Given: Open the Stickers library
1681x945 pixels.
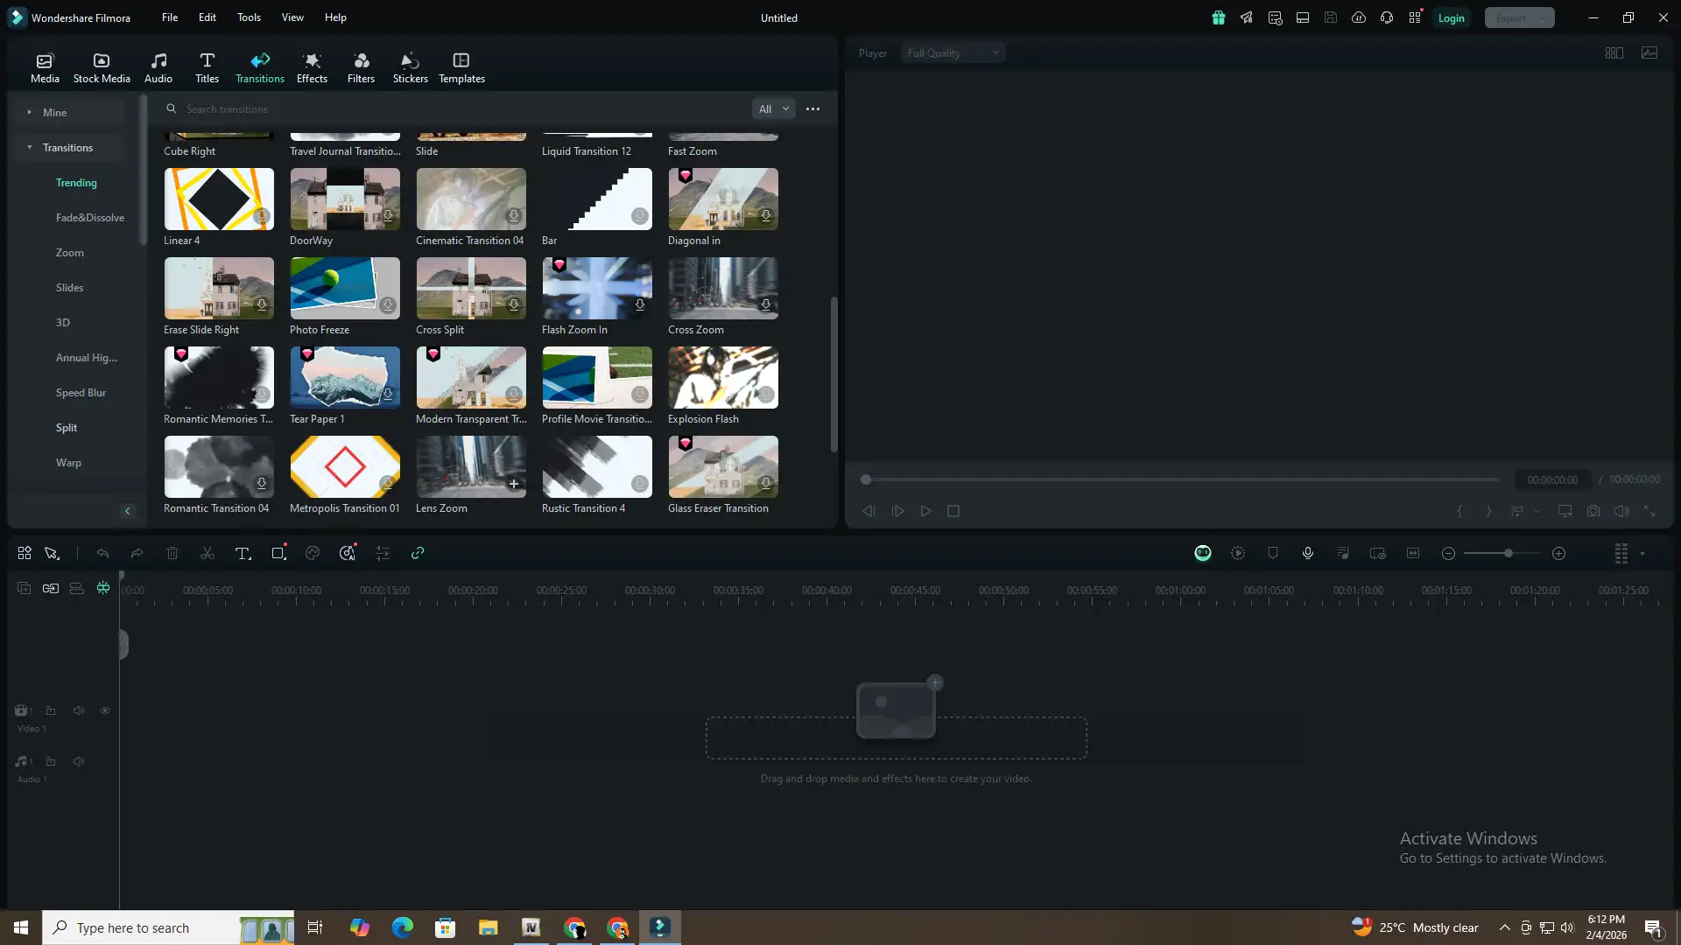Looking at the screenshot, I should 410,67.
